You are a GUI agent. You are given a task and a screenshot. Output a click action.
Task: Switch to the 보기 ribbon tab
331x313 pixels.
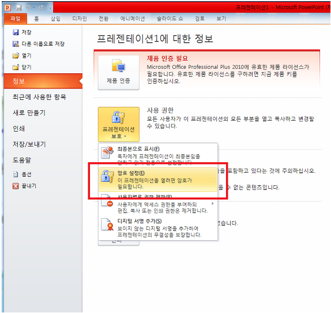(221, 18)
